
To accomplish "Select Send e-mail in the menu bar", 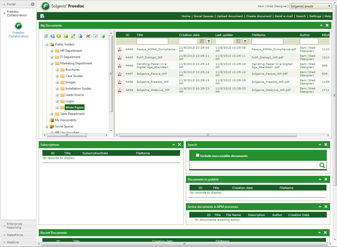I will click(x=284, y=16).
